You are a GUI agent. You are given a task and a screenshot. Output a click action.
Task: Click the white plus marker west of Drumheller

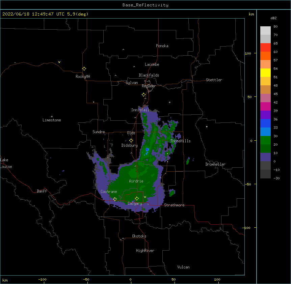[207, 126]
